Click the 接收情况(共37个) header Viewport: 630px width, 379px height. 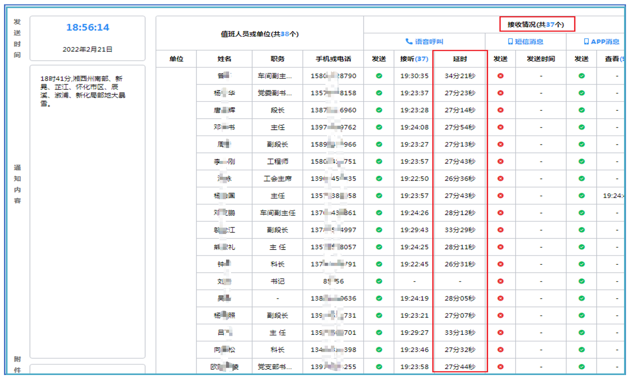[x=537, y=24]
